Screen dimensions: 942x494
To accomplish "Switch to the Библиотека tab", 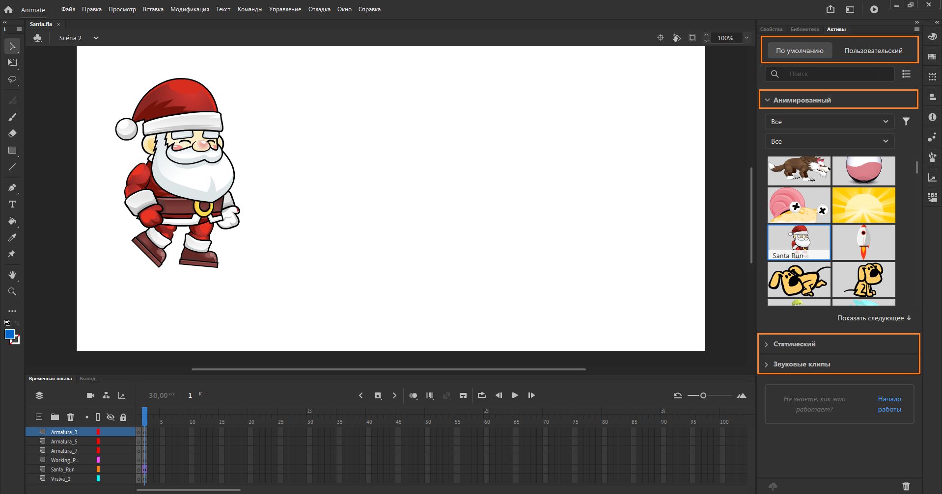I will pos(804,29).
